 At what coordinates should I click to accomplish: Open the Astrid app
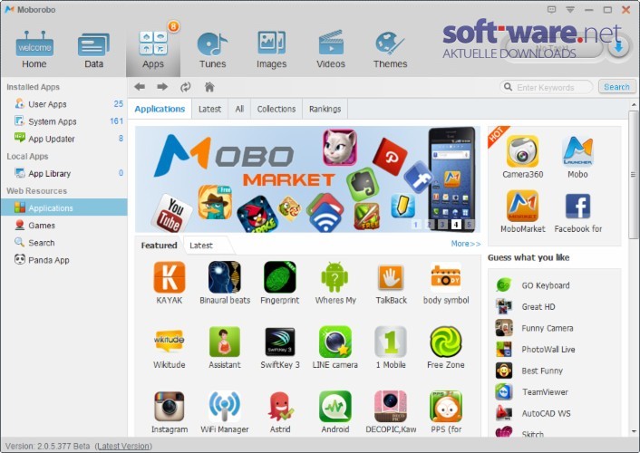coord(280,407)
